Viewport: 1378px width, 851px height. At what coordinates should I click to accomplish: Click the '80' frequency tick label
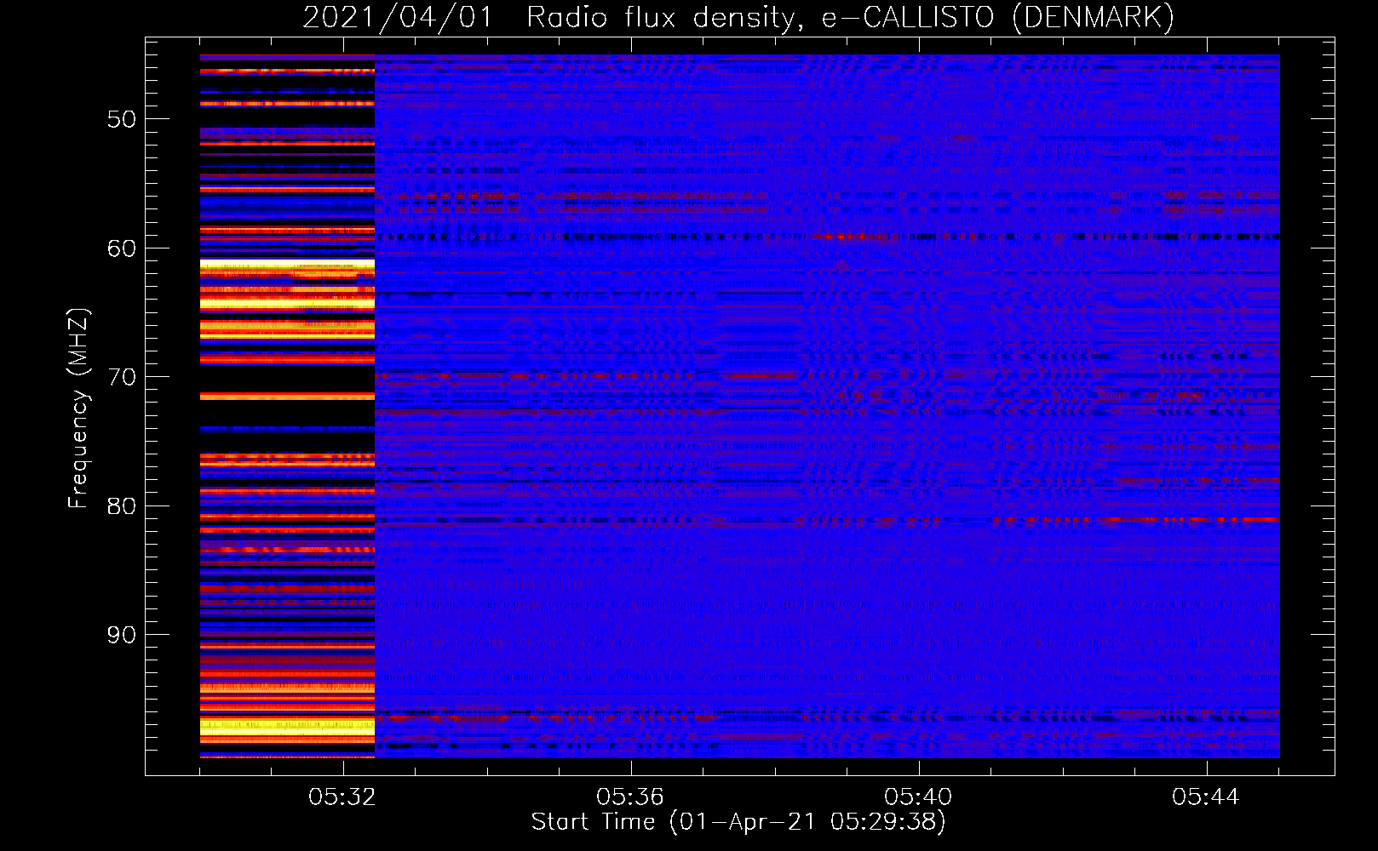[122, 506]
